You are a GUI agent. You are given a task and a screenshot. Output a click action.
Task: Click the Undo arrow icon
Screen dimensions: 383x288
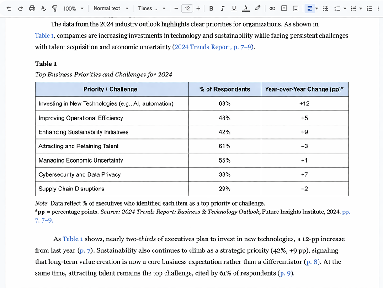(x=9, y=8)
